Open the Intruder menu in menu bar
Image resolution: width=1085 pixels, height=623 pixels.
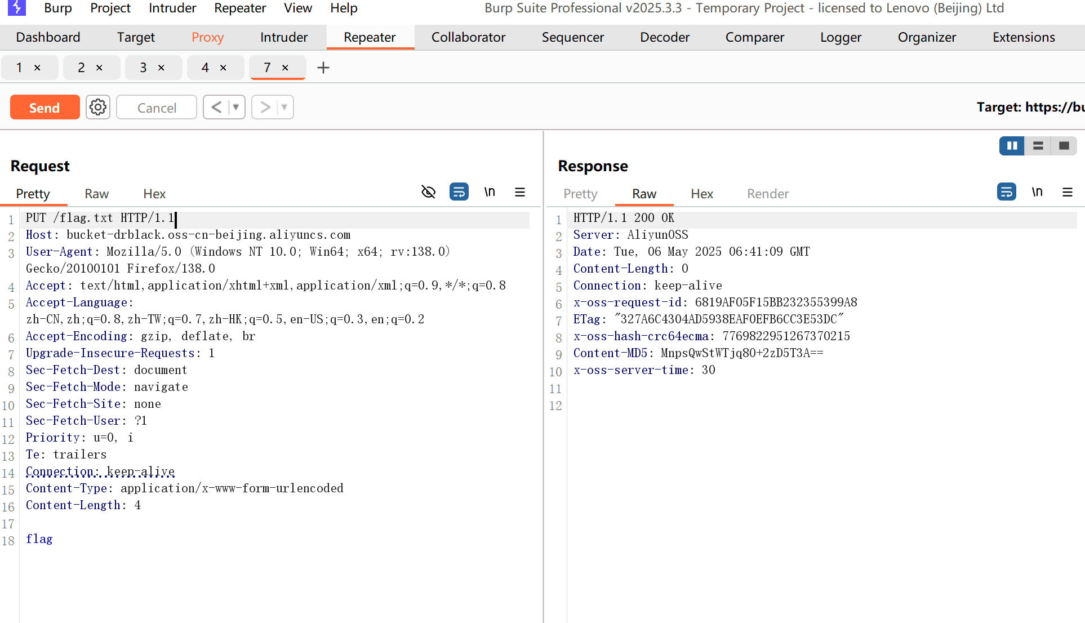(172, 8)
